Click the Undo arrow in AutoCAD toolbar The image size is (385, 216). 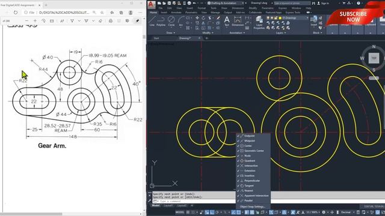(194, 3)
